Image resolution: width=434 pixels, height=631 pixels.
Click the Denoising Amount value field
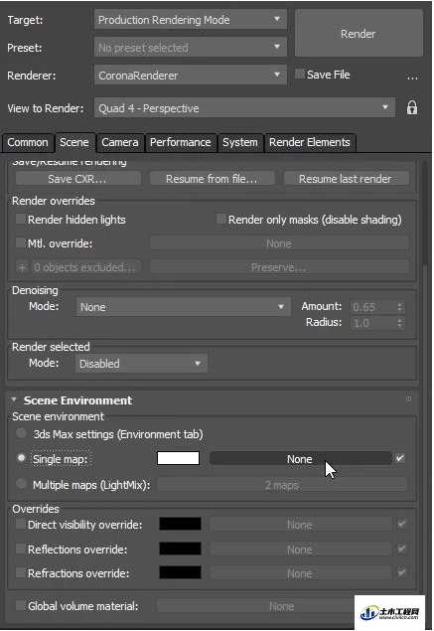tap(372, 307)
